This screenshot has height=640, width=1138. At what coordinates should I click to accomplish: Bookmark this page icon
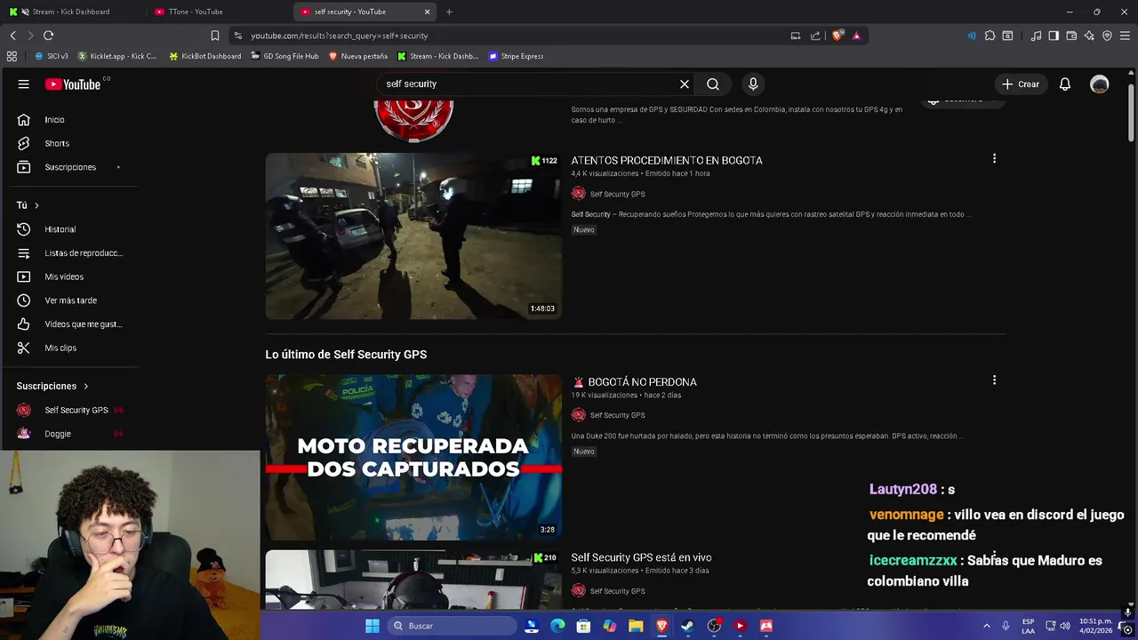pos(214,36)
